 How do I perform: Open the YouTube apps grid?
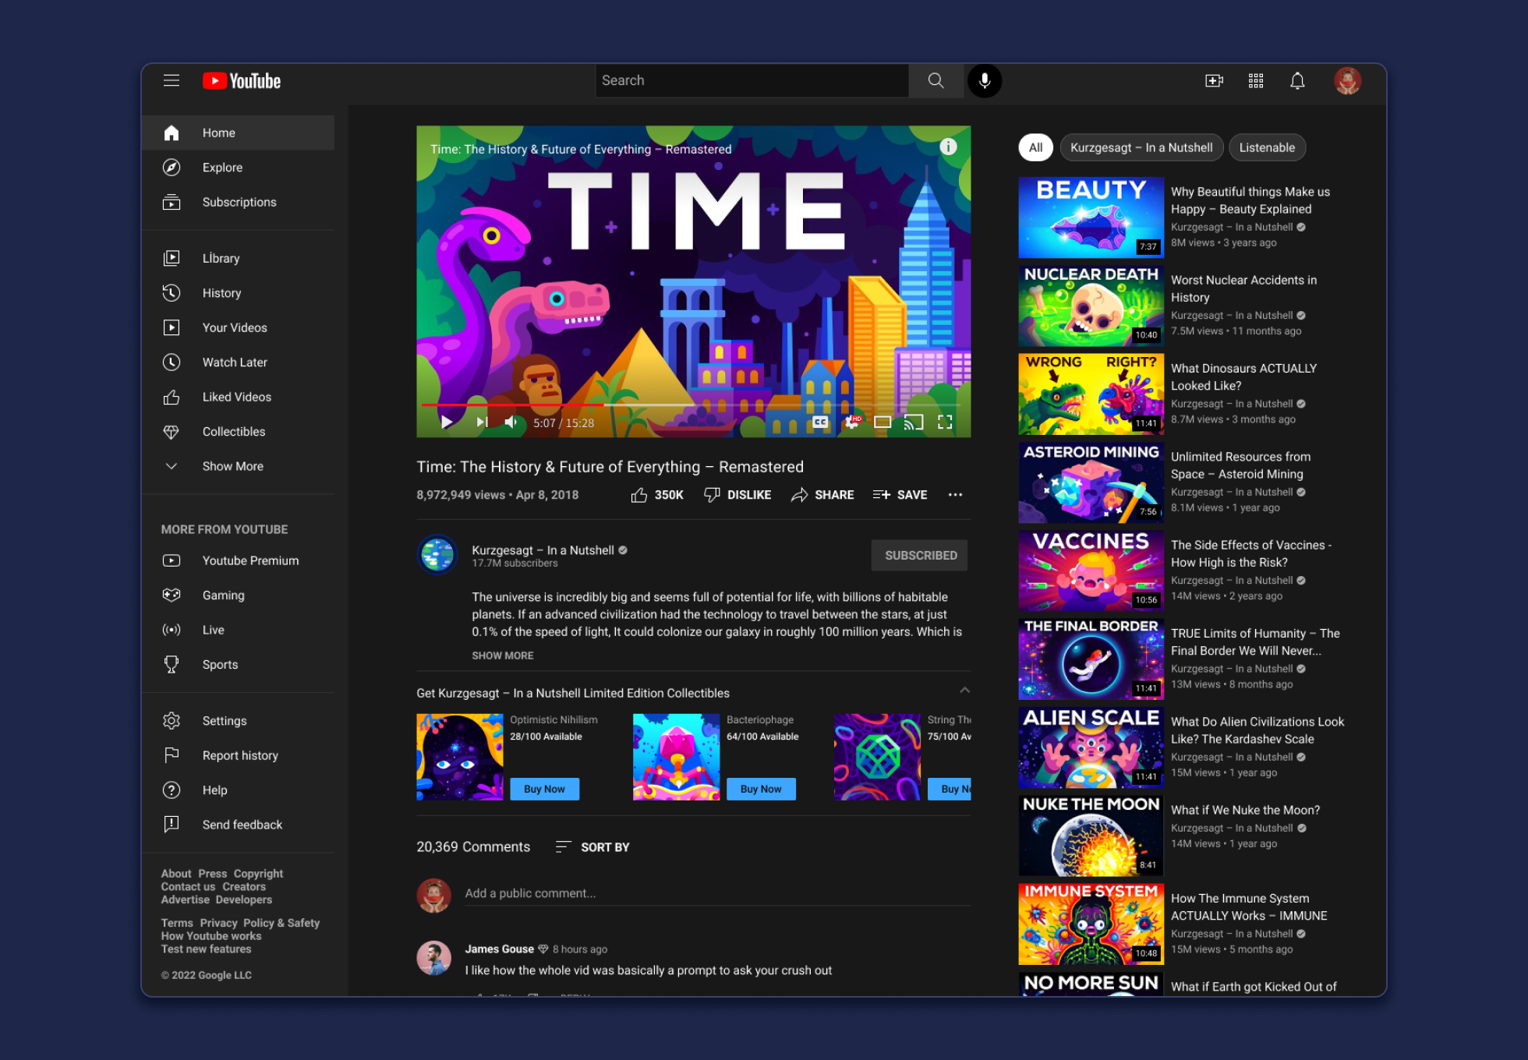pyautogui.click(x=1256, y=80)
